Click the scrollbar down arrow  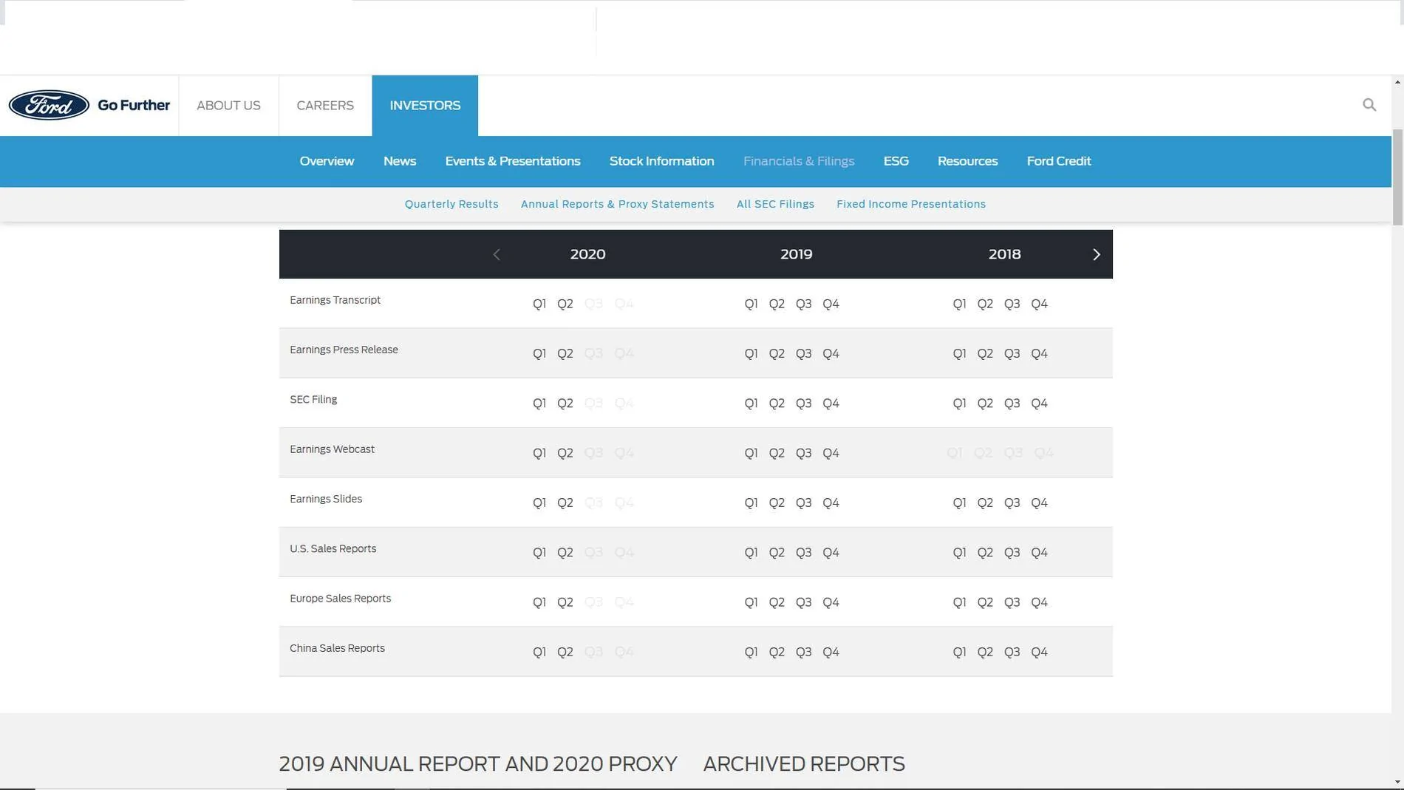point(1397,782)
